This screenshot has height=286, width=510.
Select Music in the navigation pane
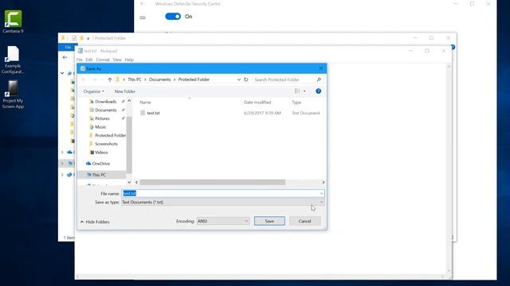tap(100, 127)
